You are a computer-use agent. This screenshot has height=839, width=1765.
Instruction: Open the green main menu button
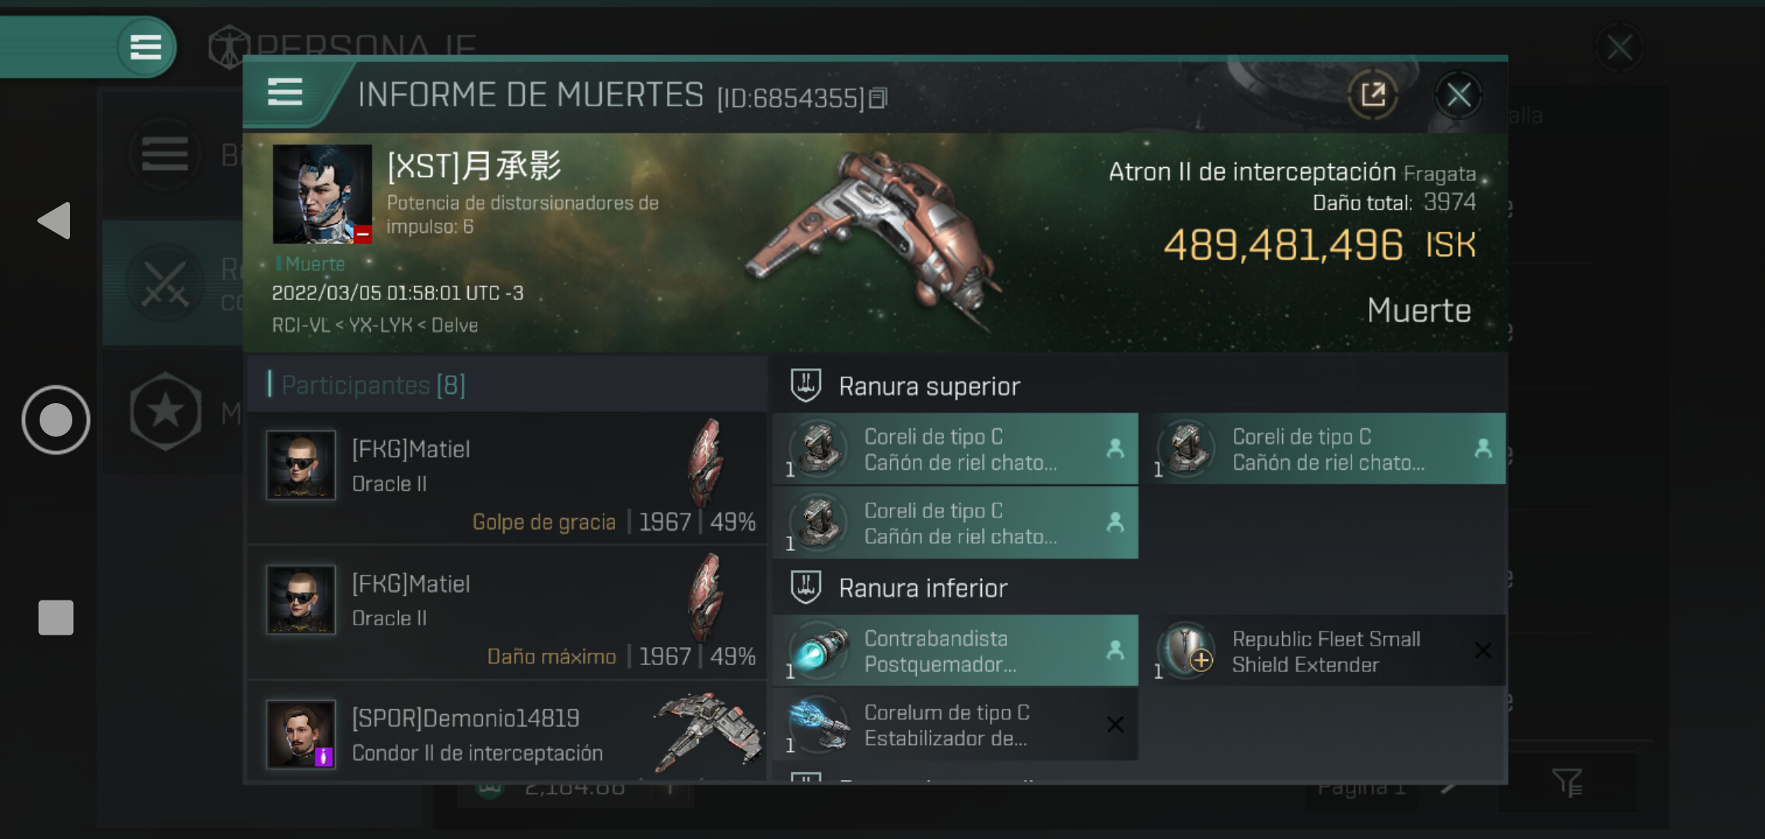pos(145,47)
